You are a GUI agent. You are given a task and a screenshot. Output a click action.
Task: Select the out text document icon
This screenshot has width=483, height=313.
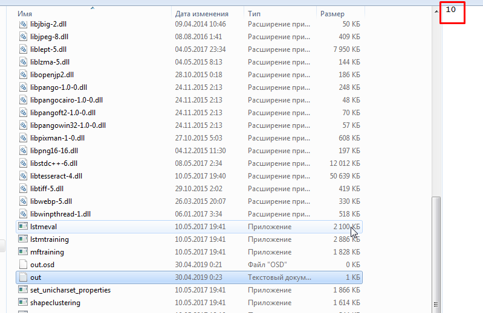23,277
